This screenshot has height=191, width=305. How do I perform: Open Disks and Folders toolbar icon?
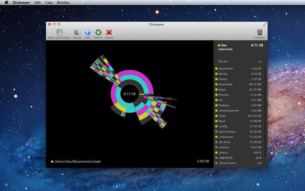click(x=59, y=33)
